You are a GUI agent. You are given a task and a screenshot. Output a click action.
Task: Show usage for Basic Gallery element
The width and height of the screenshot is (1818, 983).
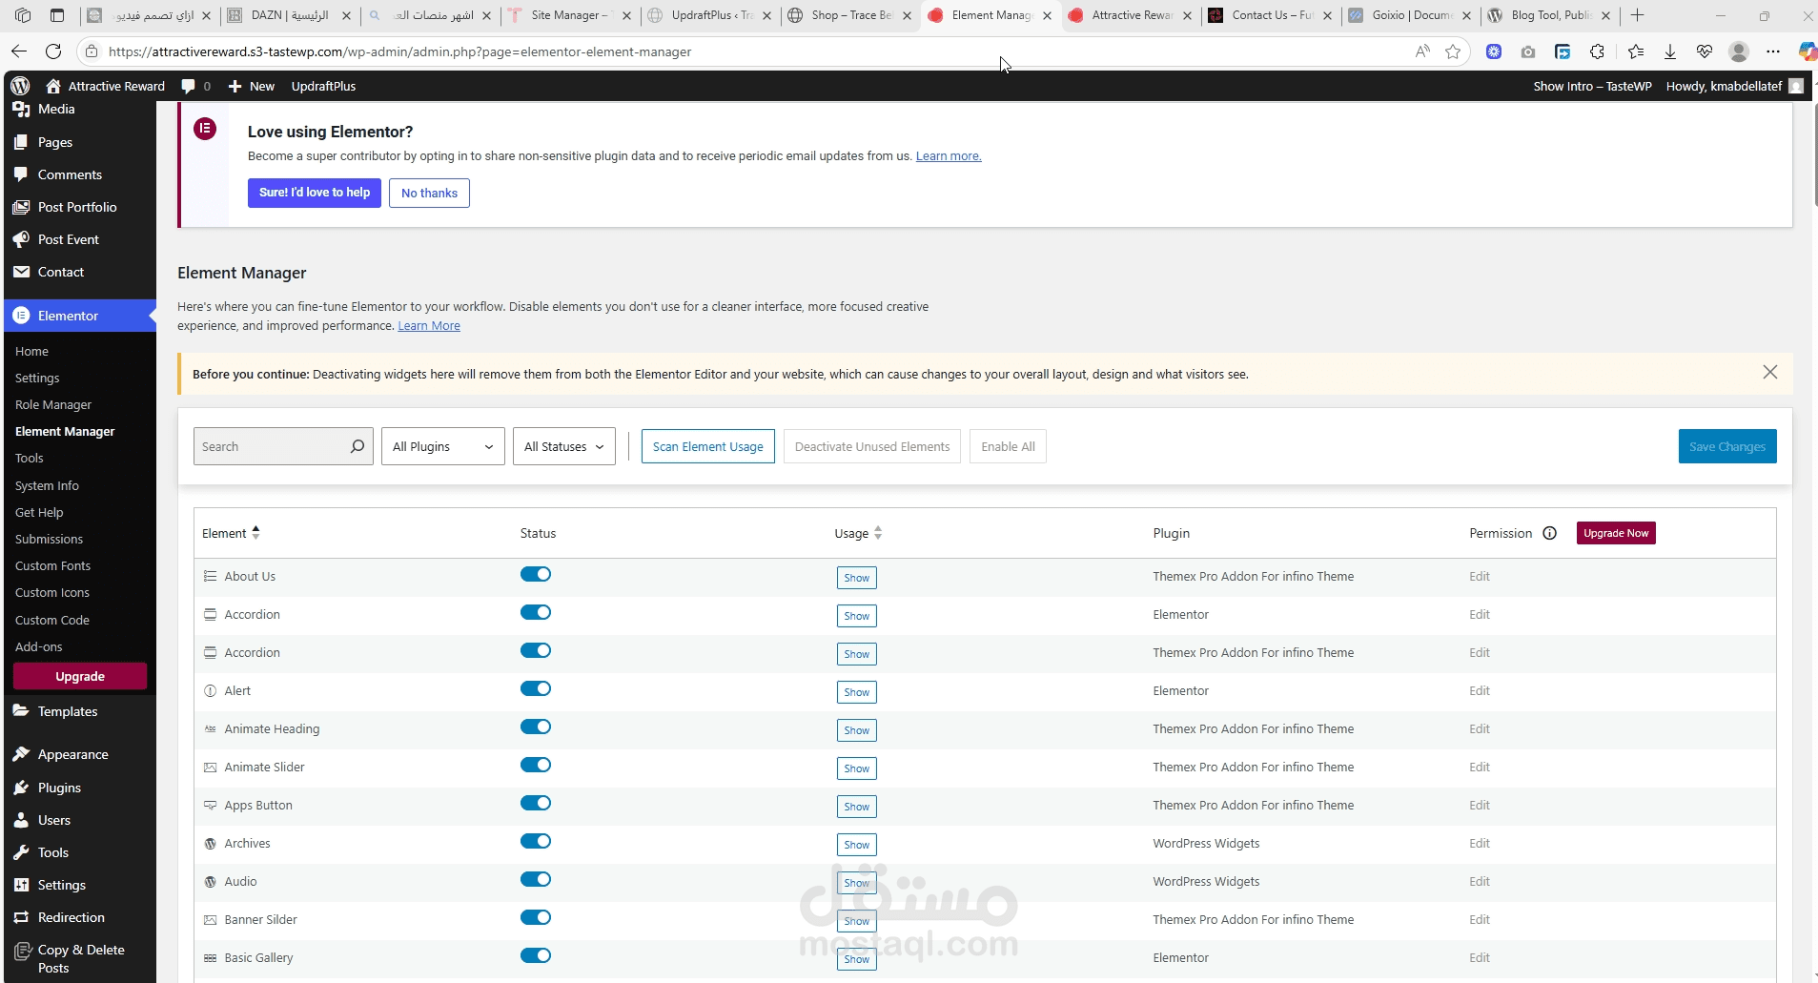coord(857,959)
